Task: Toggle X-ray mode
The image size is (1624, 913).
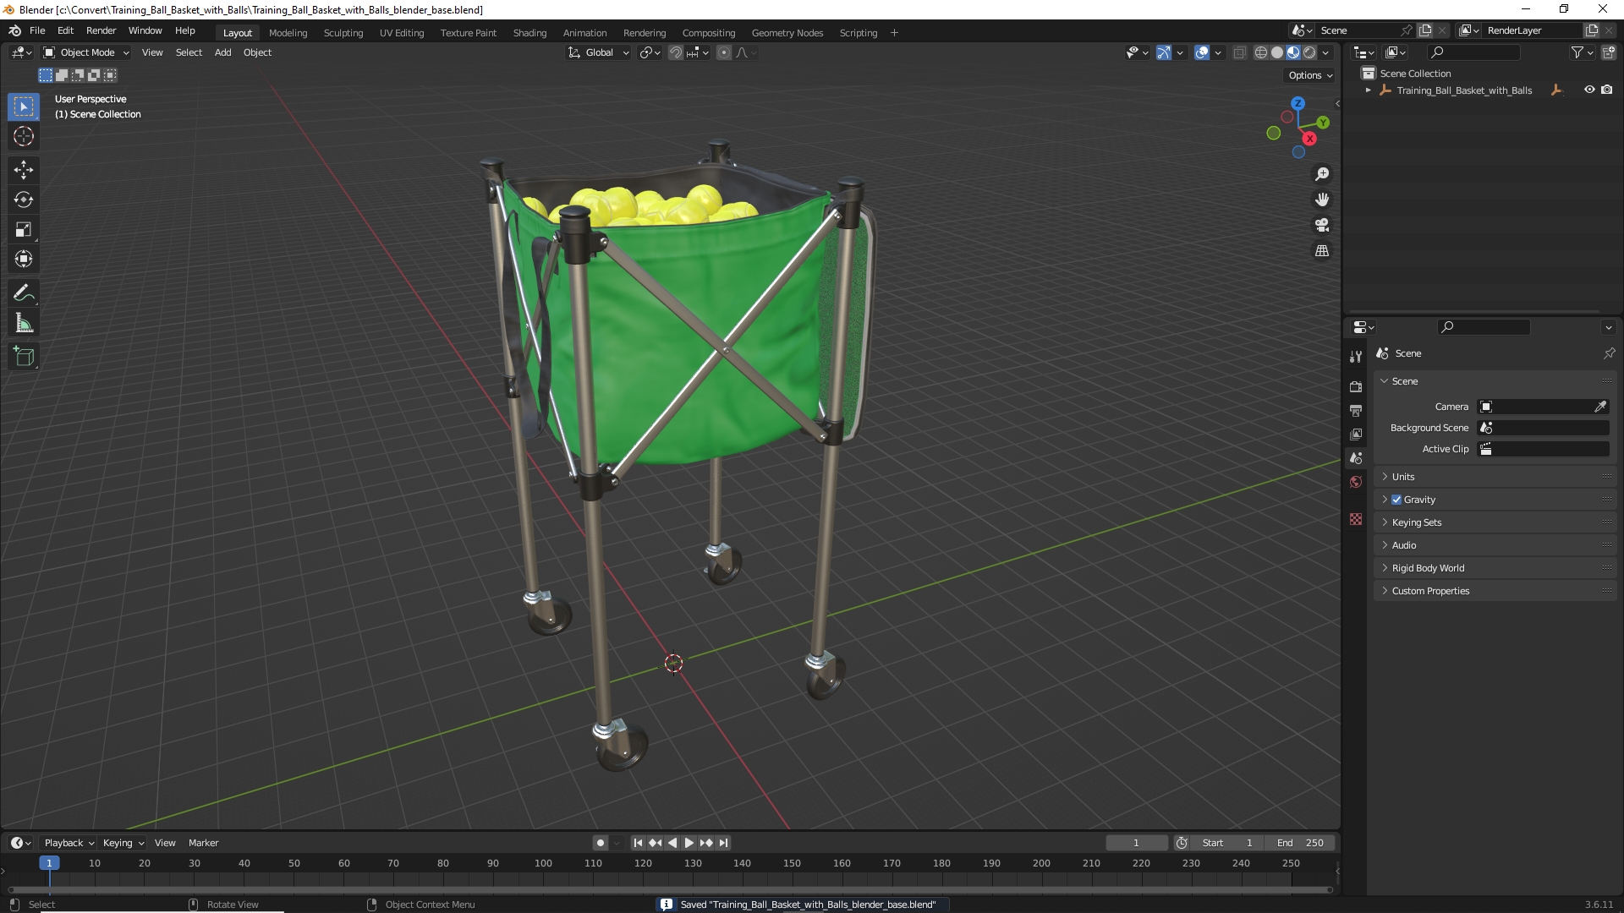Action: coord(1240,52)
